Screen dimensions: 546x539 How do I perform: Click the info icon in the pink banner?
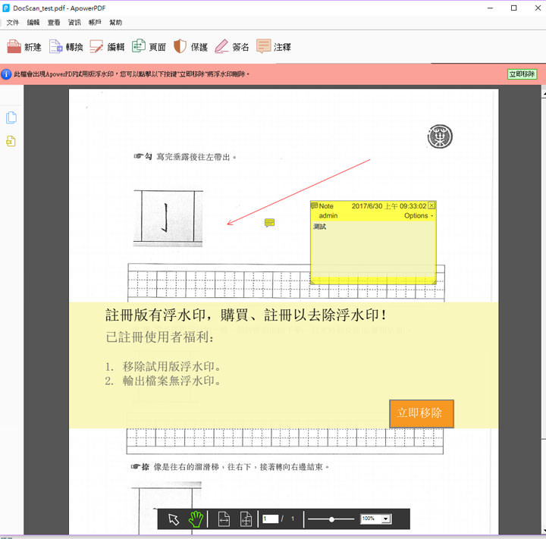tap(6, 74)
